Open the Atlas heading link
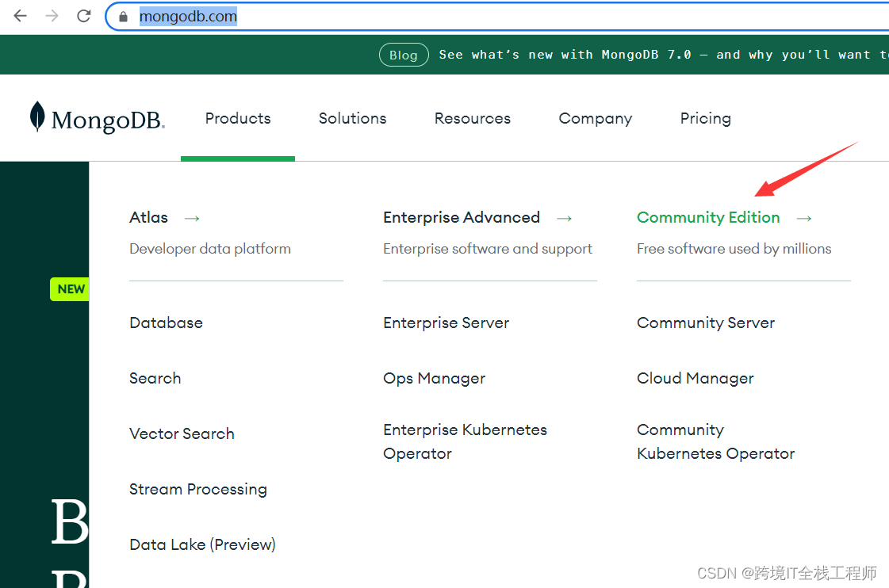The image size is (889, 588). (x=148, y=217)
